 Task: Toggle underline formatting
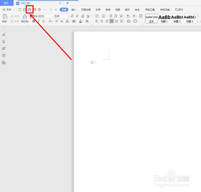pos(43,21)
